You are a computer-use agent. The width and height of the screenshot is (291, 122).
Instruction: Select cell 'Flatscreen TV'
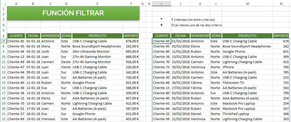point(248,83)
